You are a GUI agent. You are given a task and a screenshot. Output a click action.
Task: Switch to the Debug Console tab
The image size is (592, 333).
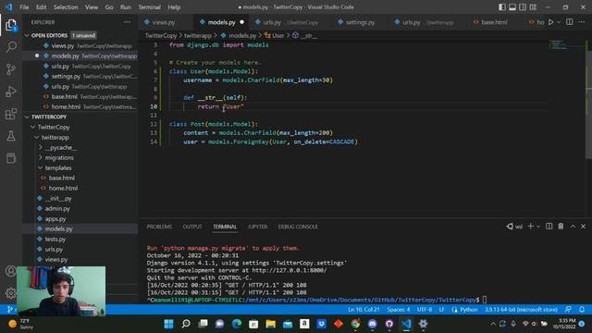[x=298, y=227]
